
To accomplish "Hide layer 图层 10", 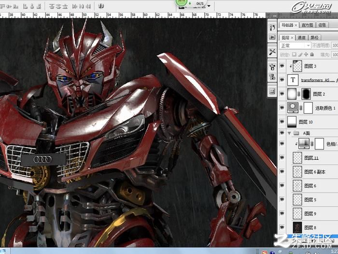I will 282,121.
